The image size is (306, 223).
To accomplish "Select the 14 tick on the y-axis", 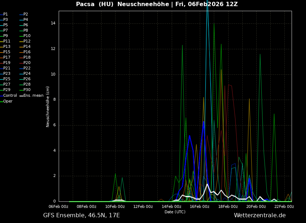I will [53, 23].
